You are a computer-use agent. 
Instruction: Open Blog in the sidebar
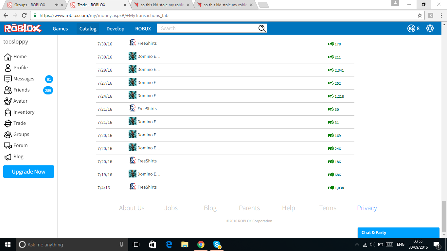coord(13,157)
